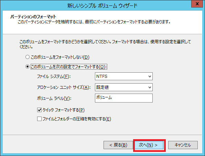Viewport: 205px width, 156px height.
Task: Click the 新しいシンプル ボリューム ウィザード title bar
Action: click(102, 5)
